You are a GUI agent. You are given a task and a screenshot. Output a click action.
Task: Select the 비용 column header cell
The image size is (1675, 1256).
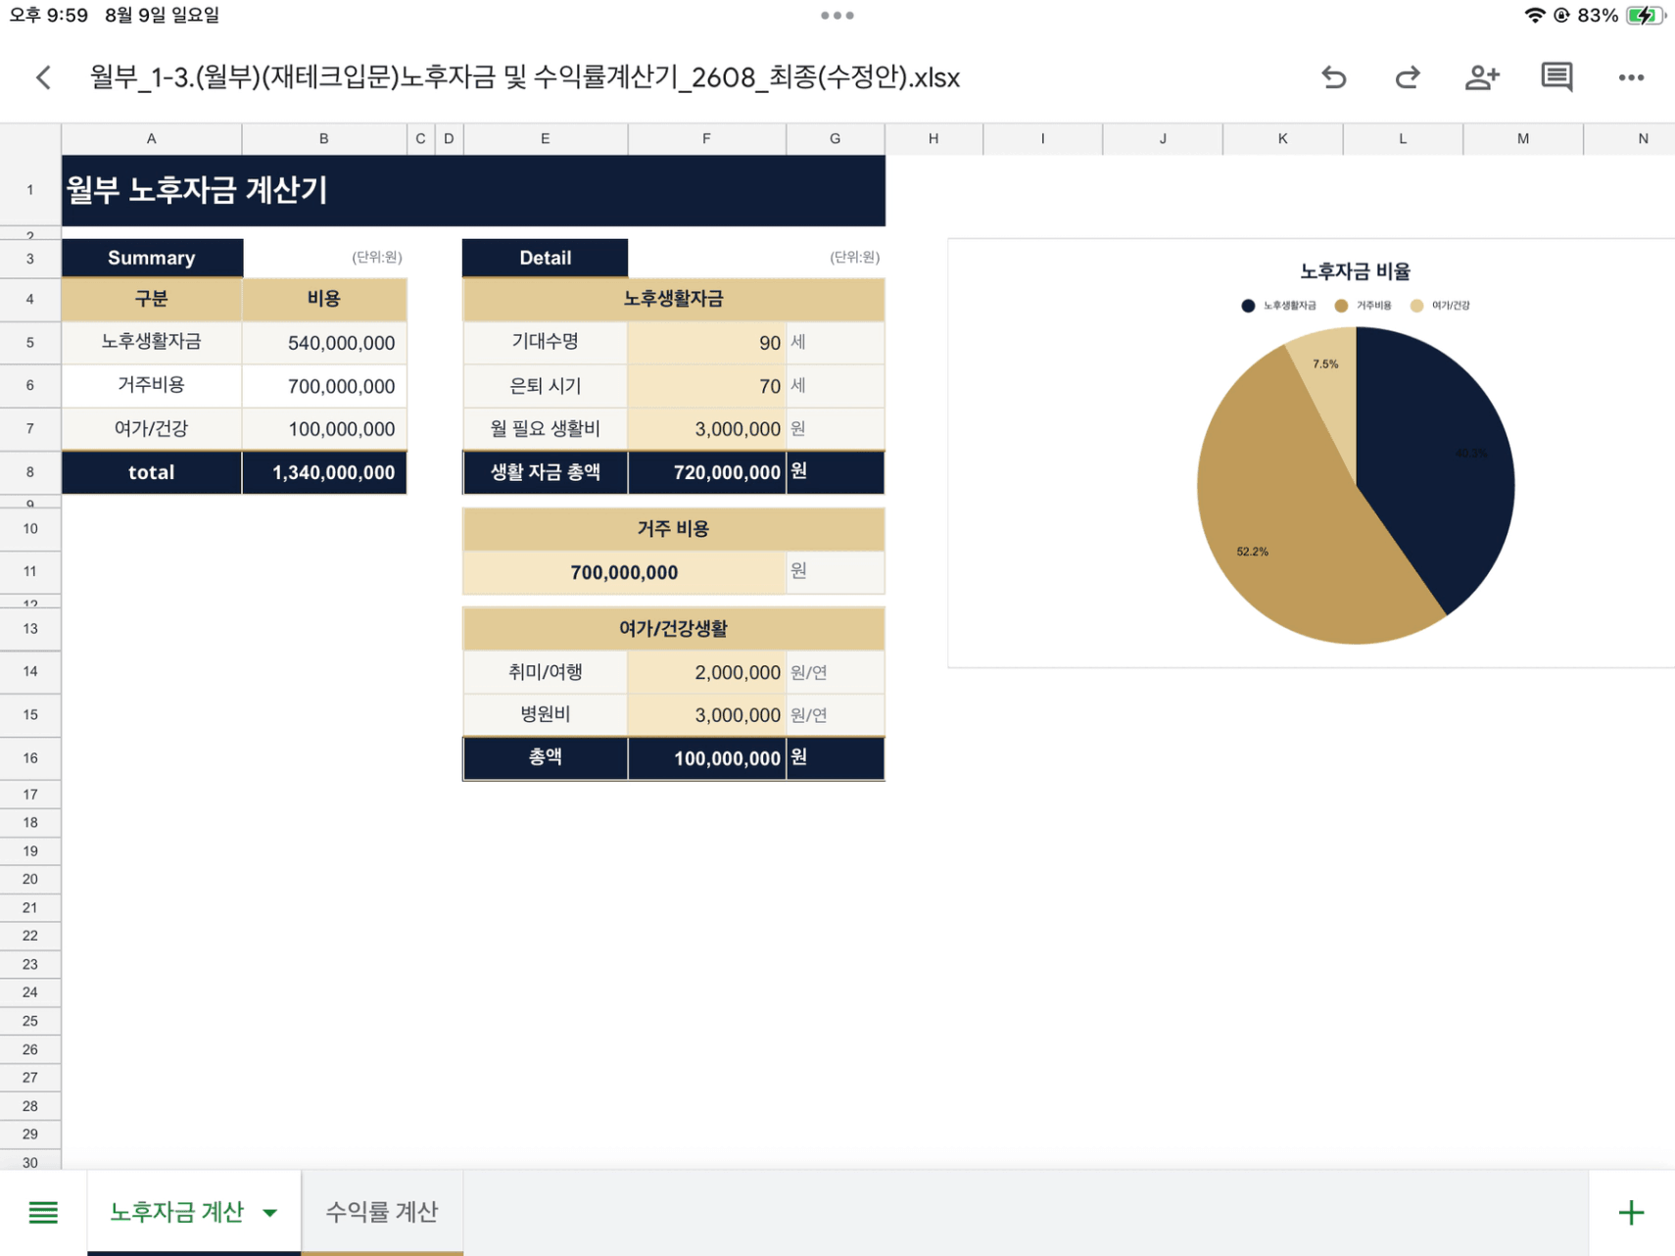(x=324, y=299)
